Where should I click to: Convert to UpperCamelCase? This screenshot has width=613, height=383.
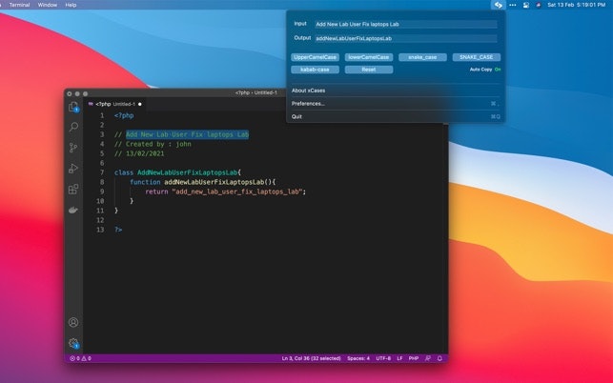coord(316,57)
